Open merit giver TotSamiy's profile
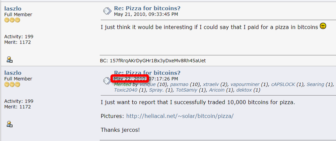Screen dimensions: 336x141 [x=186, y=90]
